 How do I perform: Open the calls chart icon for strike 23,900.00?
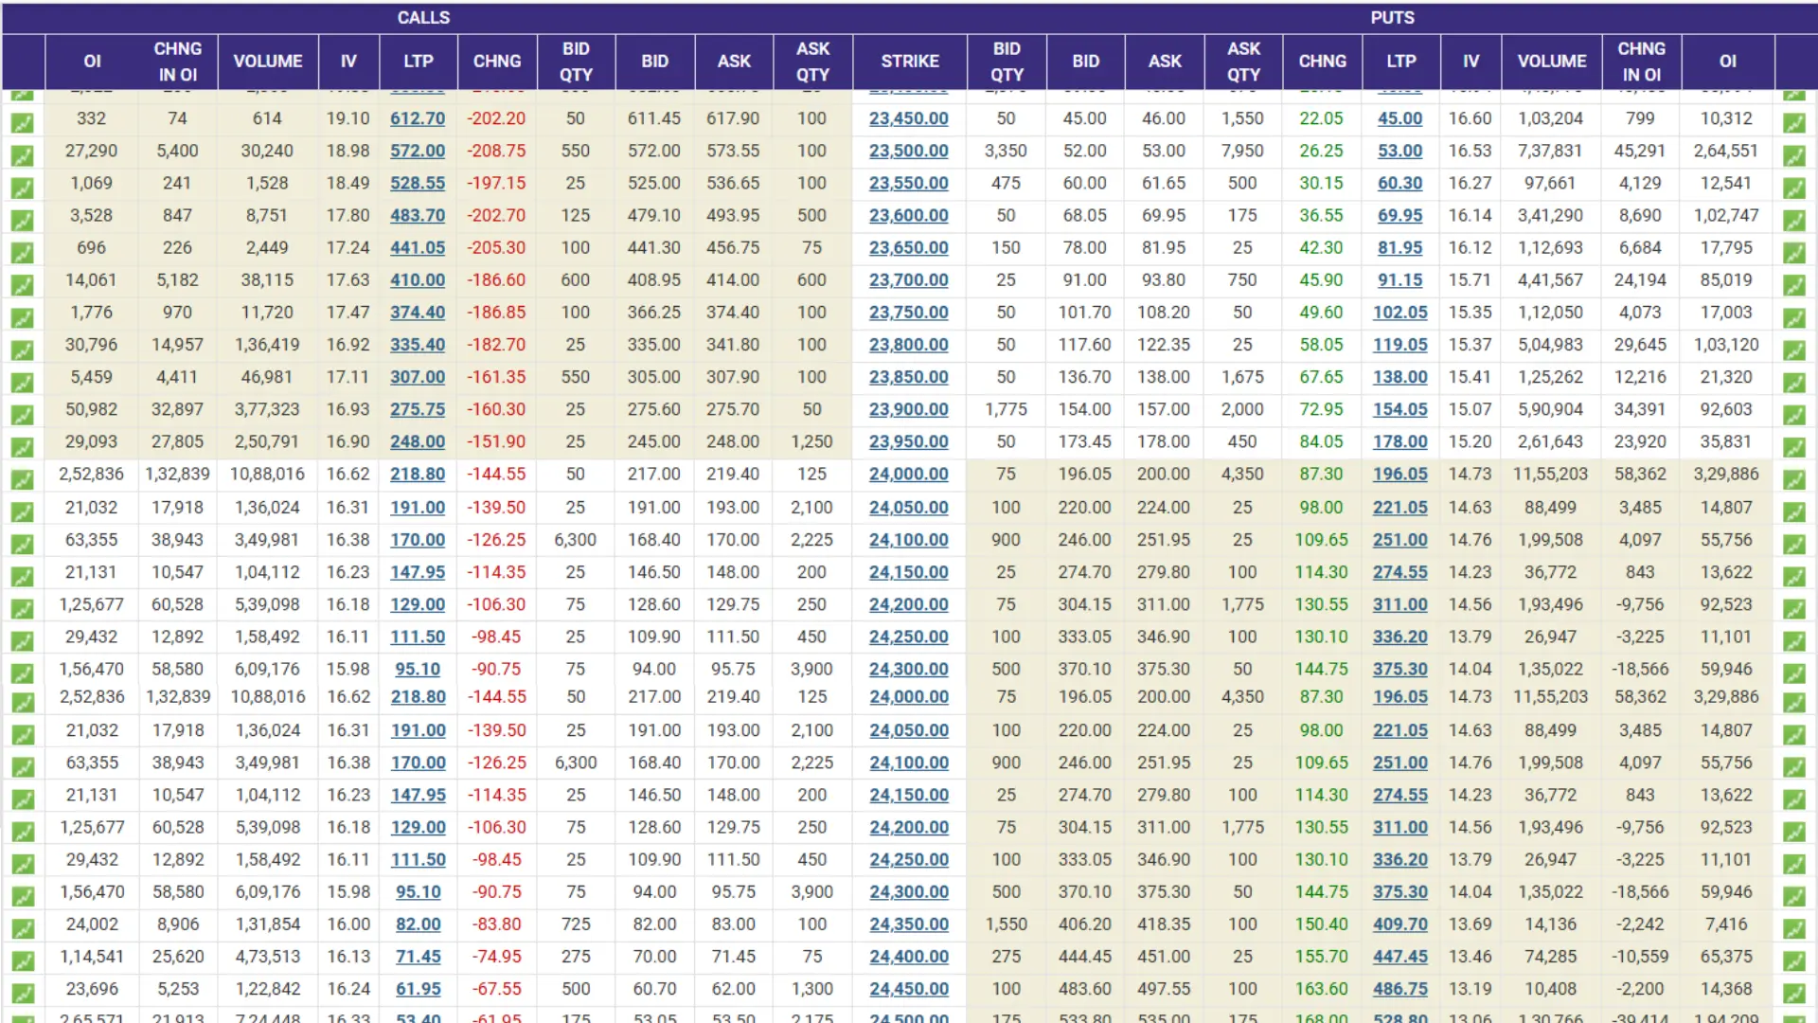coord(22,414)
